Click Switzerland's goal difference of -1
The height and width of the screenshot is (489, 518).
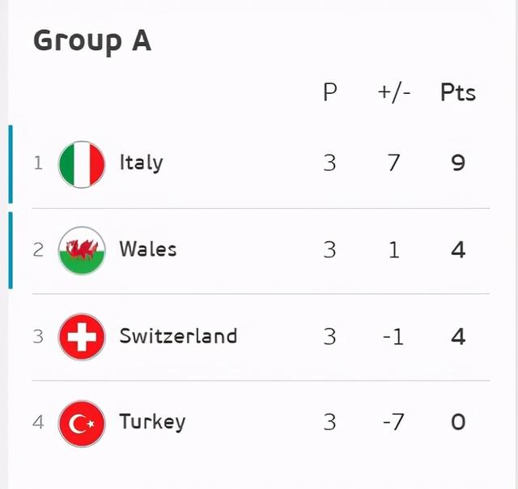[393, 336]
